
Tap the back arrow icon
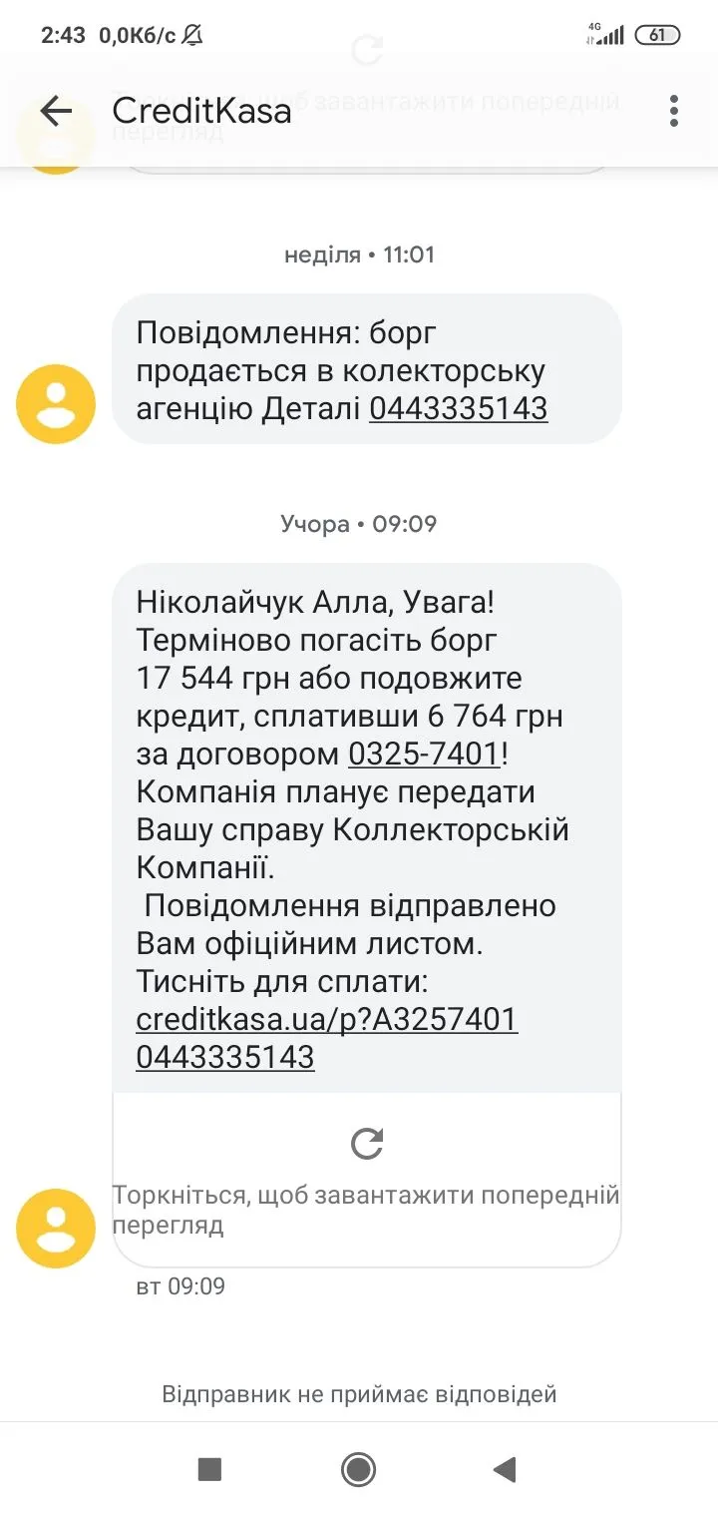[x=56, y=111]
